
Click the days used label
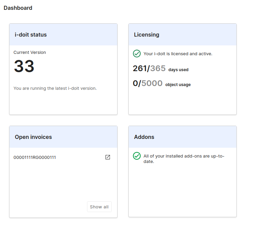[178, 70]
